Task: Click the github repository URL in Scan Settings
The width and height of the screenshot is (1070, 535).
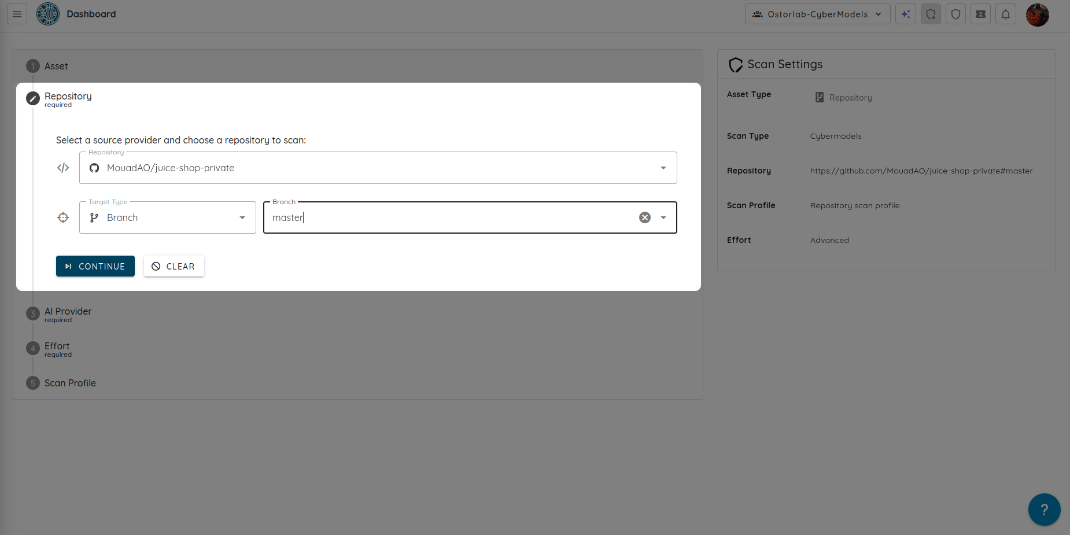Action: (x=921, y=171)
